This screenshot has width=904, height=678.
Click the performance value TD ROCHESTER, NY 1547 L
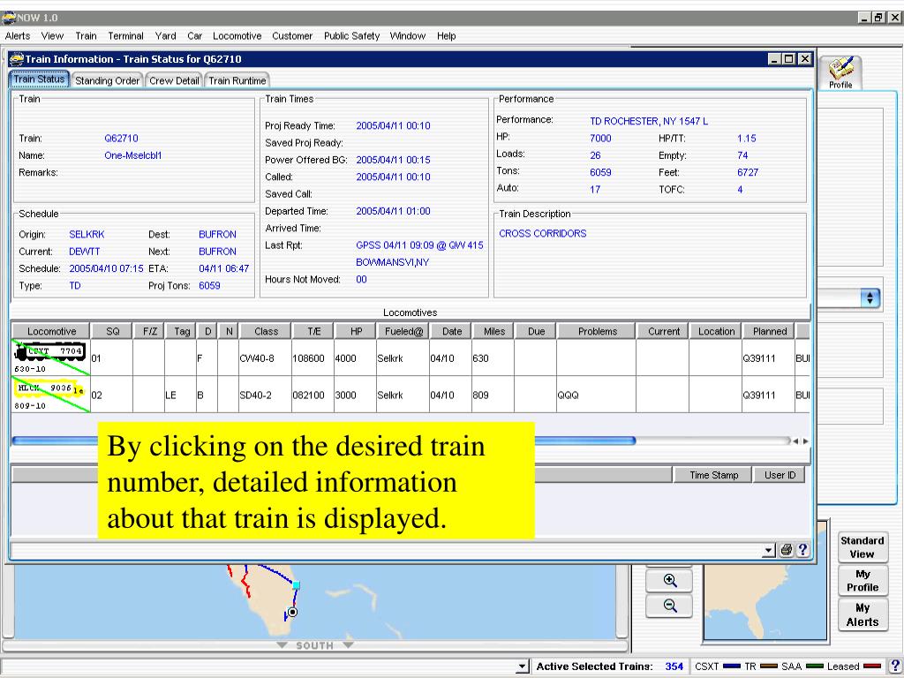[x=649, y=121]
